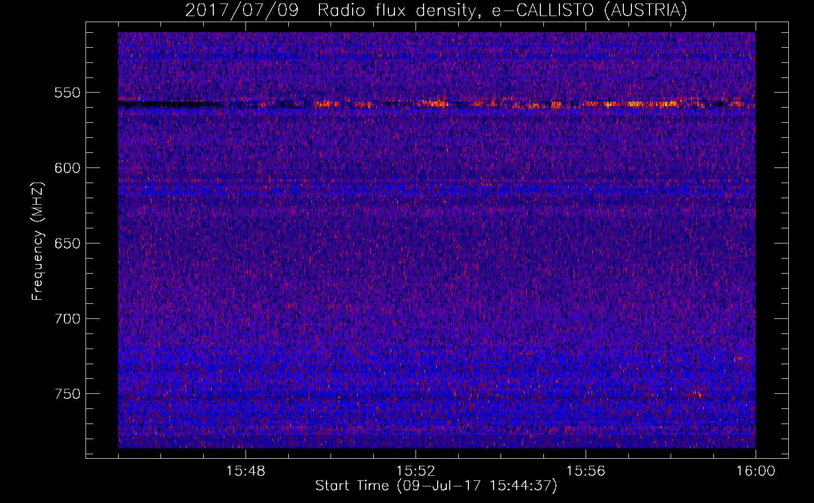The height and width of the screenshot is (503, 814).
Task: Click the black dropout segment at band start
Action: click(x=169, y=104)
